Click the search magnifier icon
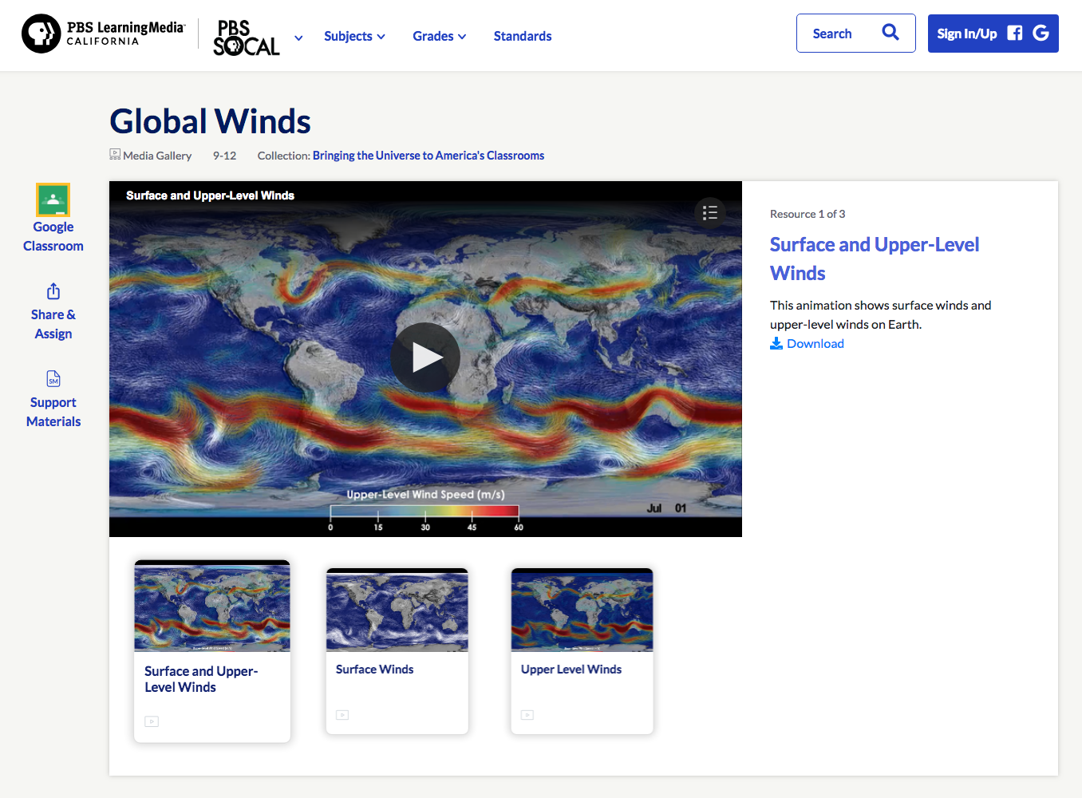1082x798 pixels. coord(890,33)
